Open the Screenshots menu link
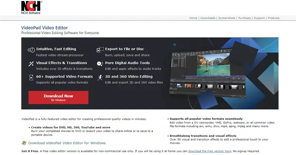Image resolution: width=296 pixels, height=155 pixels. pos(227,18)
